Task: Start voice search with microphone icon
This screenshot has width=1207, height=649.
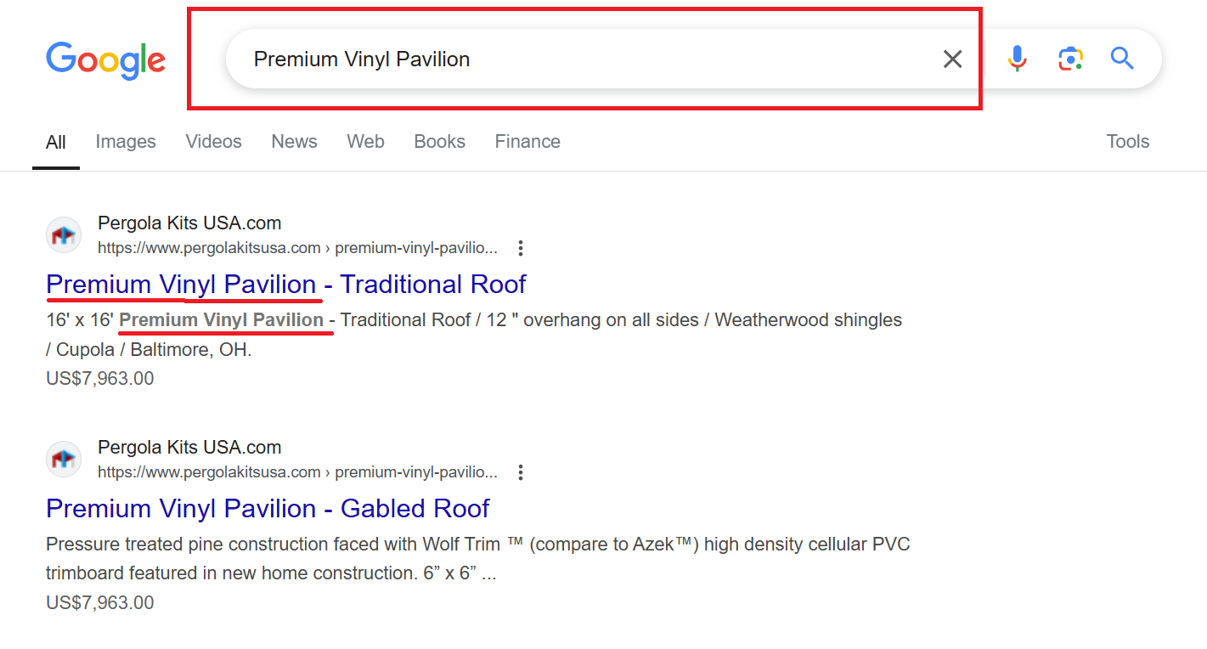Action: (1017, 59)
